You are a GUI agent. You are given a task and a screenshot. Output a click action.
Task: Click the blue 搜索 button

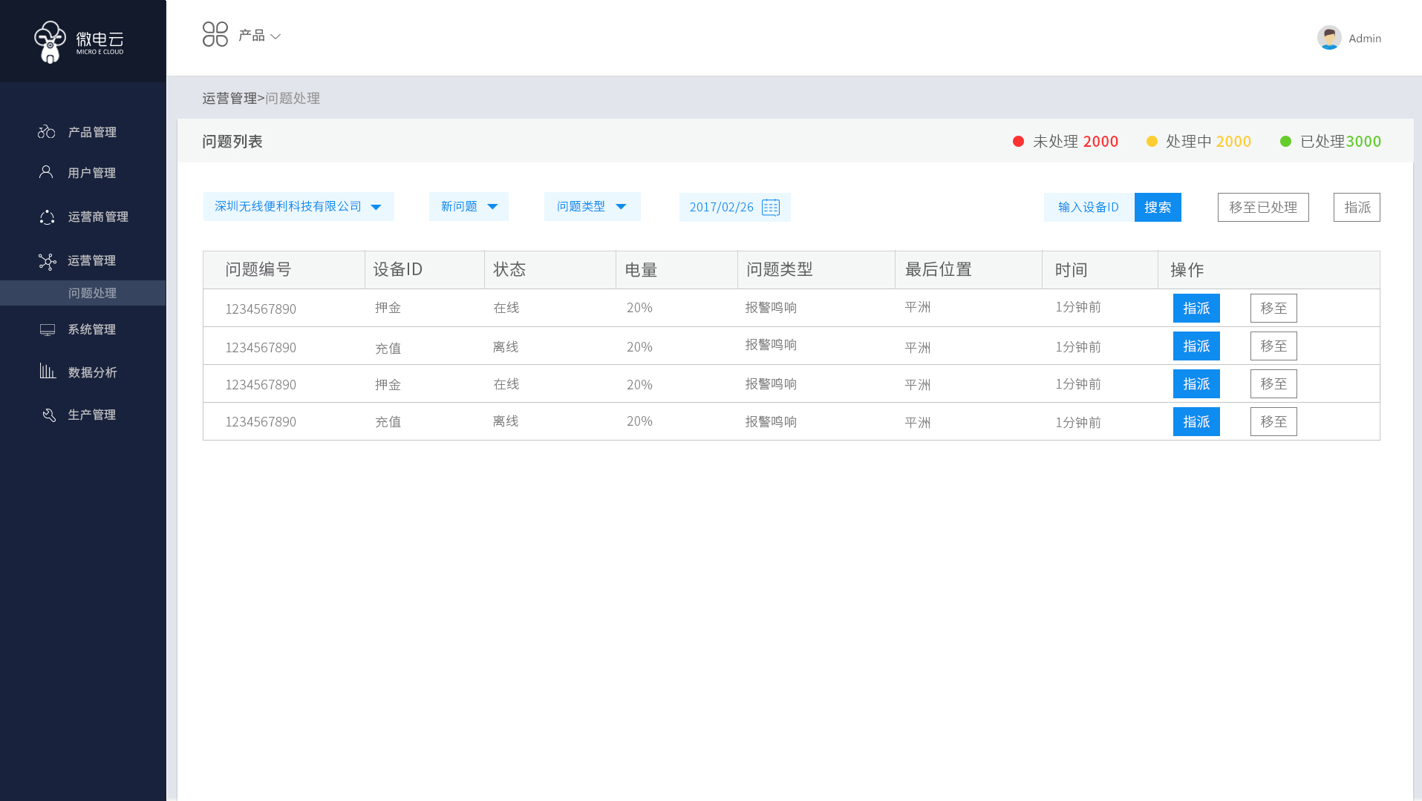[x=1158, y=207]
